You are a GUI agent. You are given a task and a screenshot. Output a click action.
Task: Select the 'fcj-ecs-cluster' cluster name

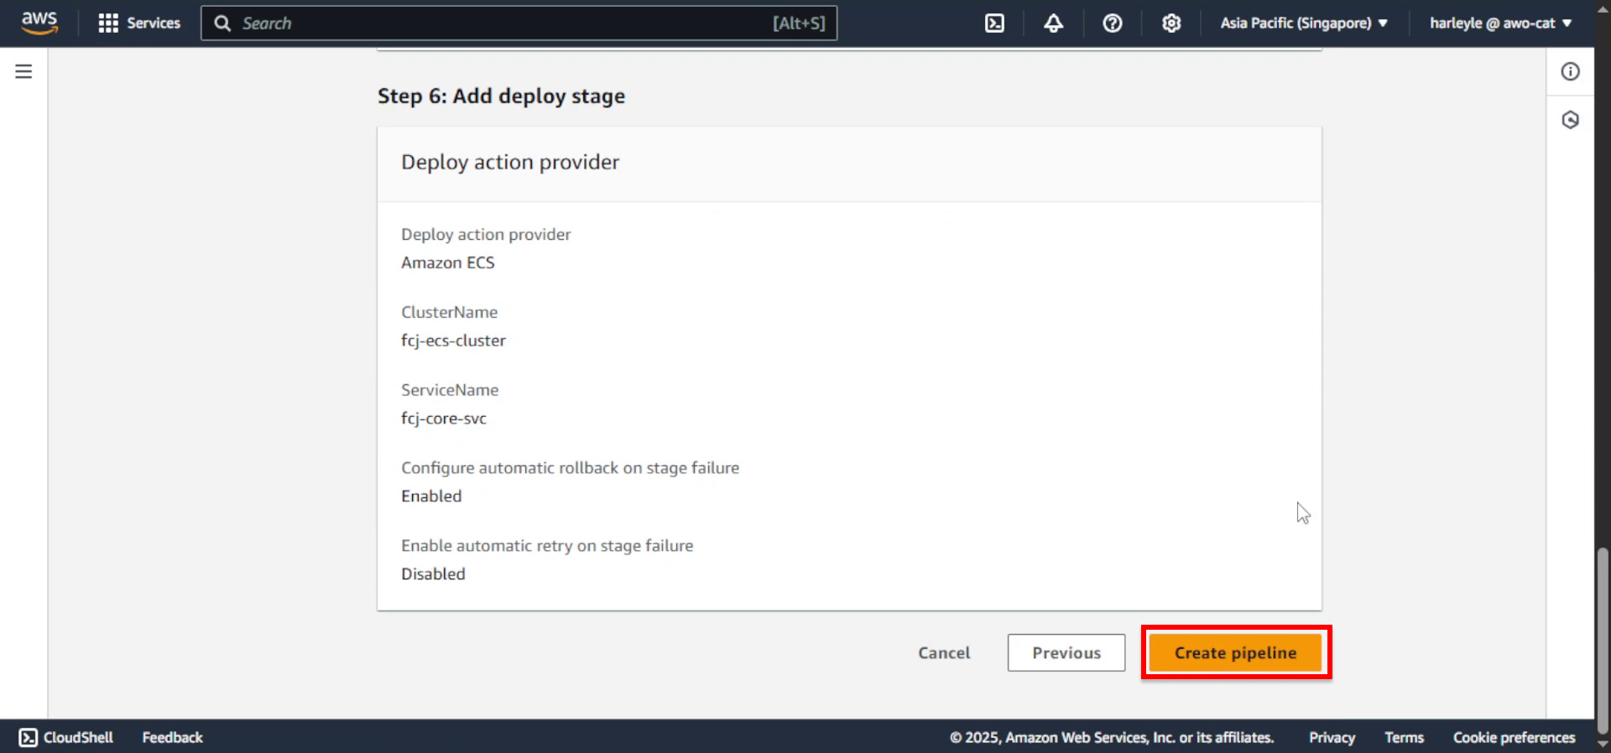pos(453,340)
